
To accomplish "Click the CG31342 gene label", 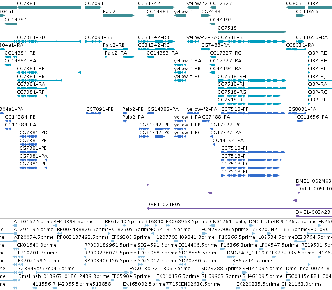I will click(x=149, y=4).
